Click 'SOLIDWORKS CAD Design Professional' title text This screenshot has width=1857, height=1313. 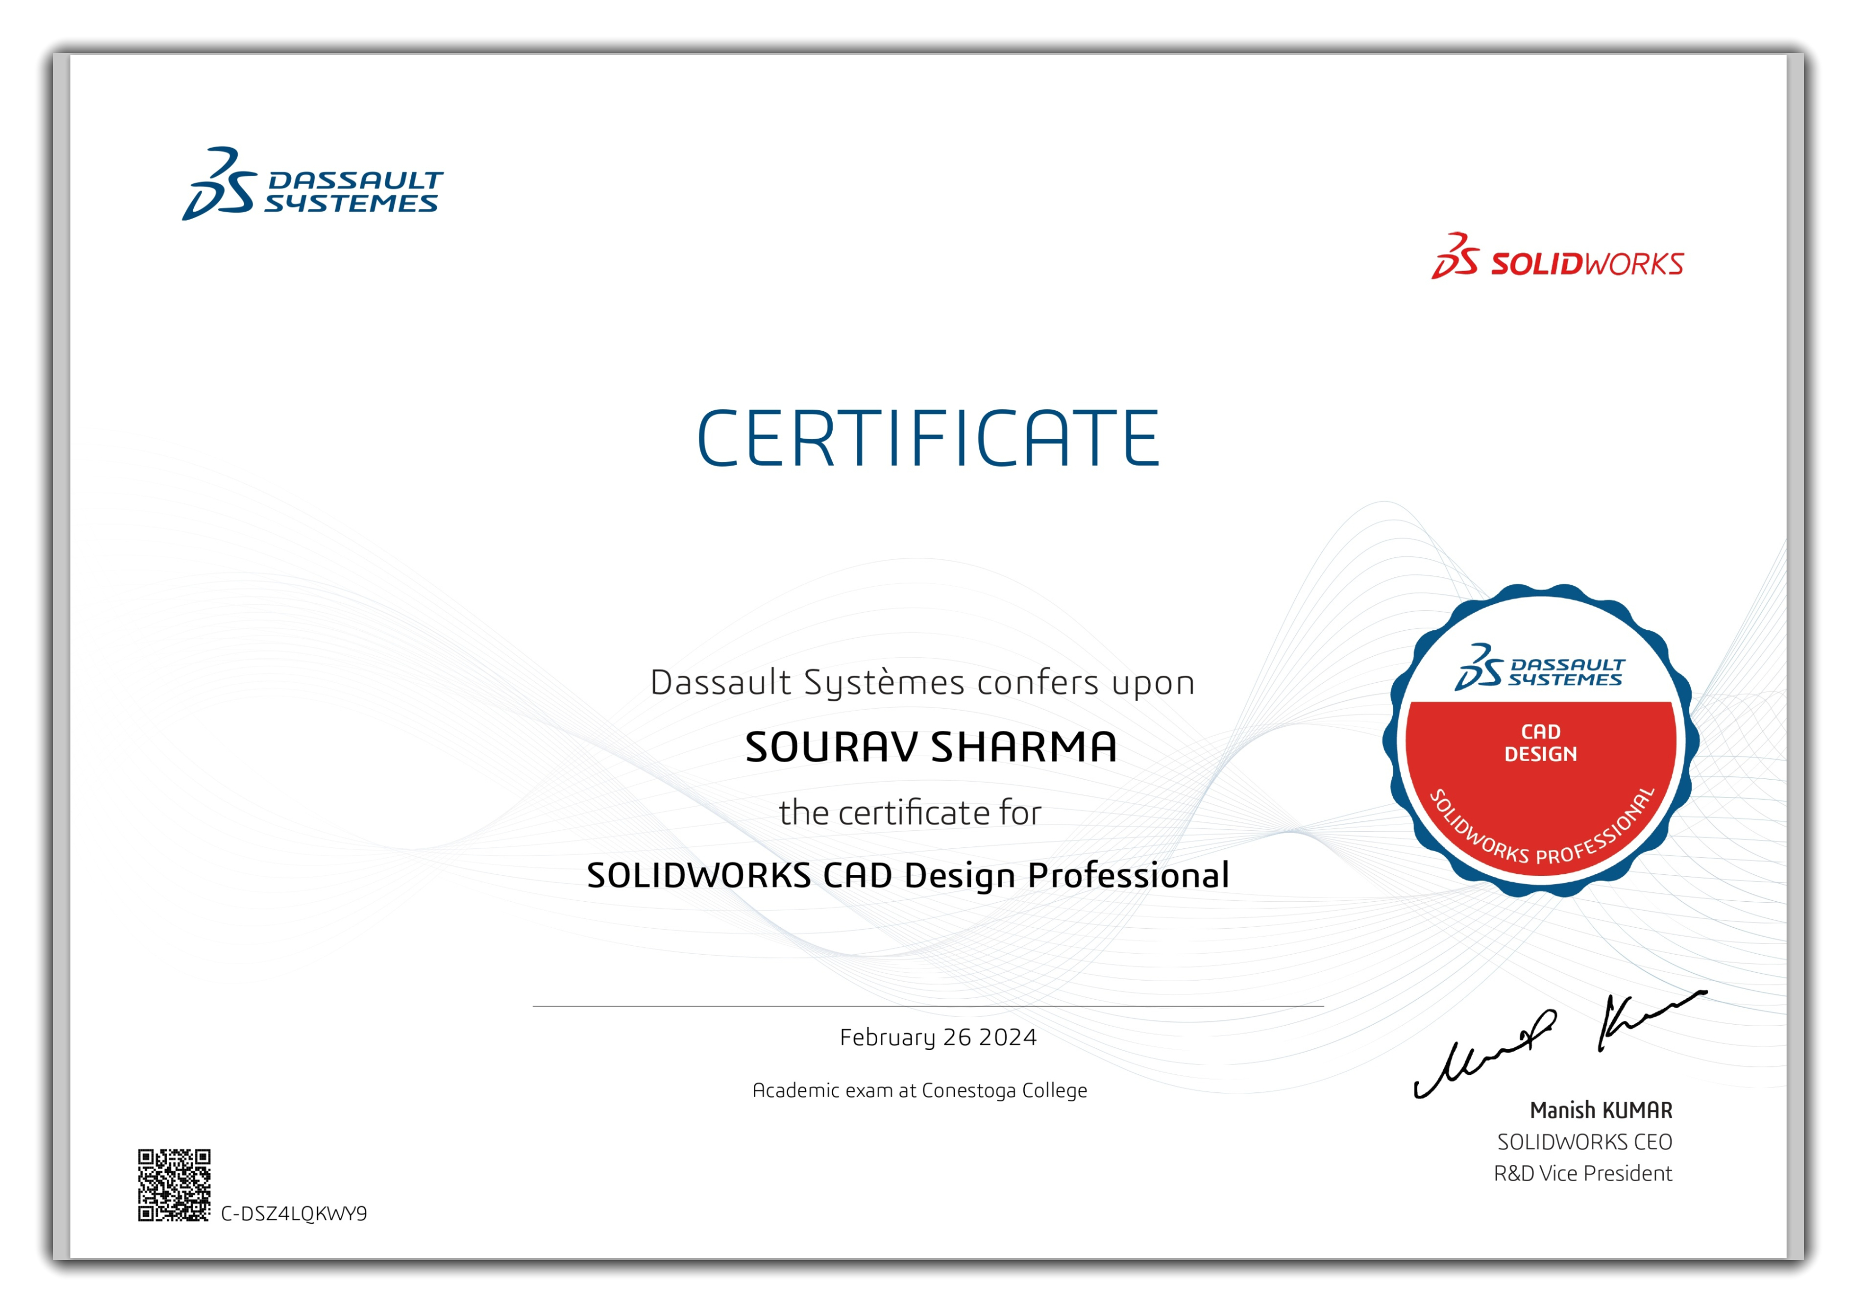[907, 876]
